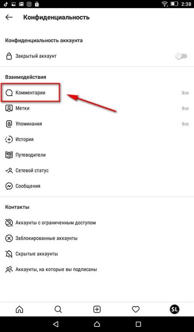
Task: Open the История settings row
Action: tap(97, 139)
